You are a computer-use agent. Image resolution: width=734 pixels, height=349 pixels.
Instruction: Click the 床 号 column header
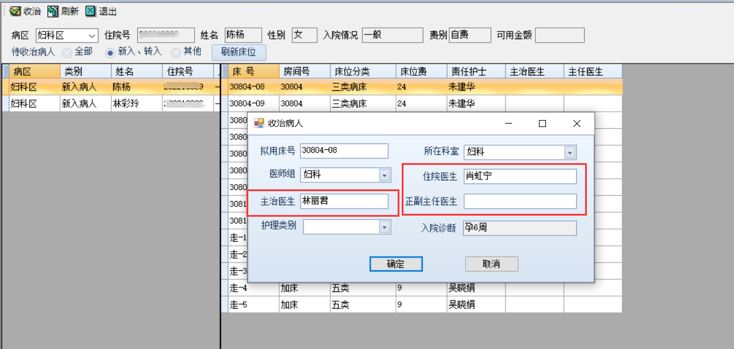pyautogui.click(x=253, y=72)
